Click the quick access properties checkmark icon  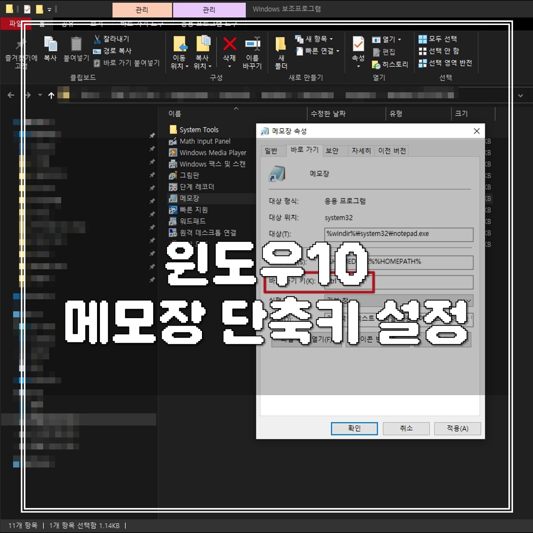point(27,9)
